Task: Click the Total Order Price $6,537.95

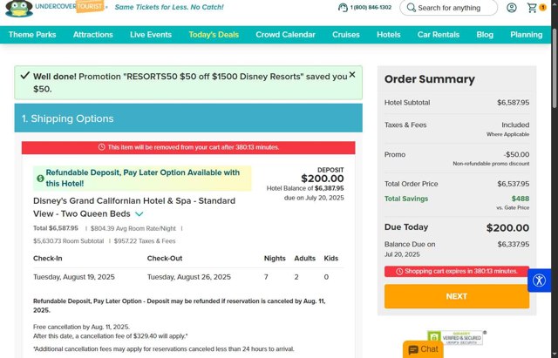Action: (x=513, y=184)
